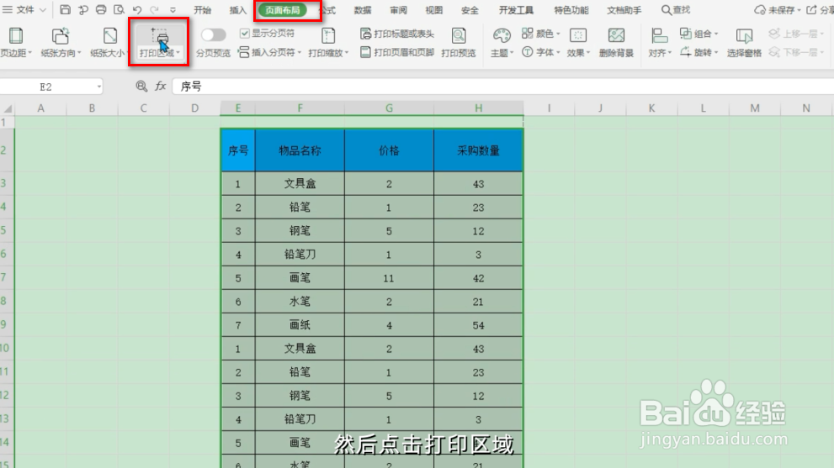Switch to the 开发工具 tab

(516, 10)
